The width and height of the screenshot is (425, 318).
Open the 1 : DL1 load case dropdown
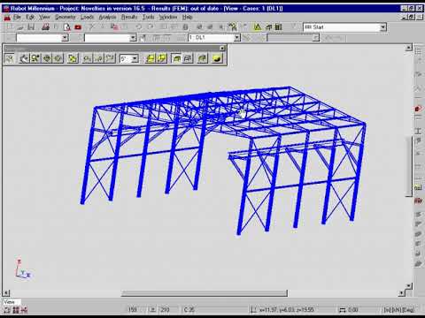point(214,38)
